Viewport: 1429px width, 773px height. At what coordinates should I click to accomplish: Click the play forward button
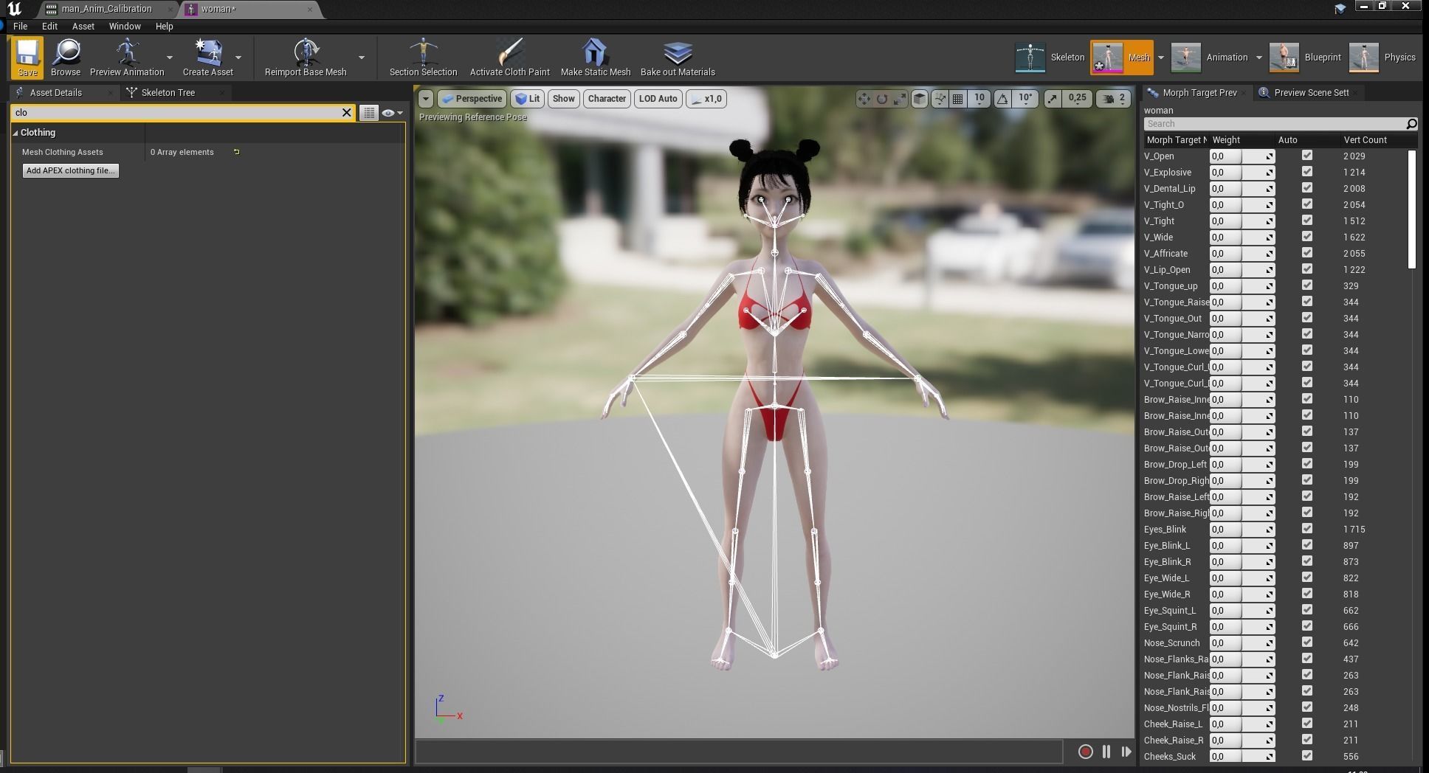coord(1126,752)
